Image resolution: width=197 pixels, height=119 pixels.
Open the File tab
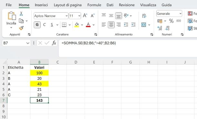[9, 5]
